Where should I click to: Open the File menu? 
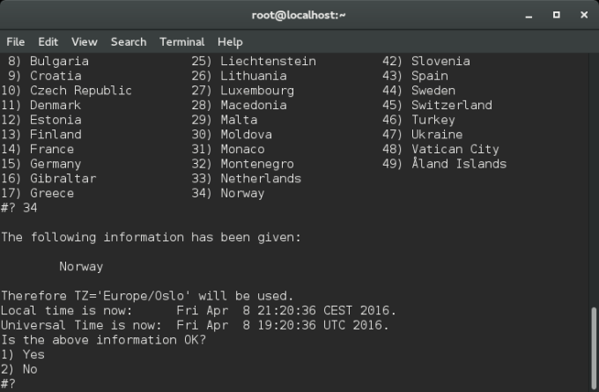(x=15, y=41)
